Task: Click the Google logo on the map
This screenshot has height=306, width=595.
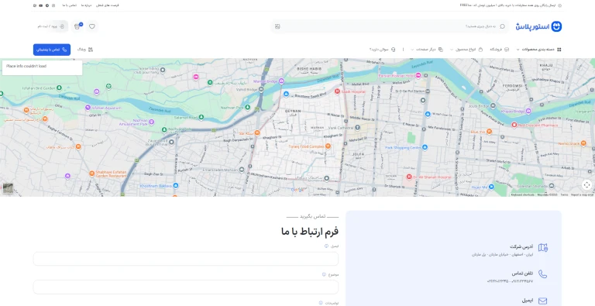Action: 297,190
